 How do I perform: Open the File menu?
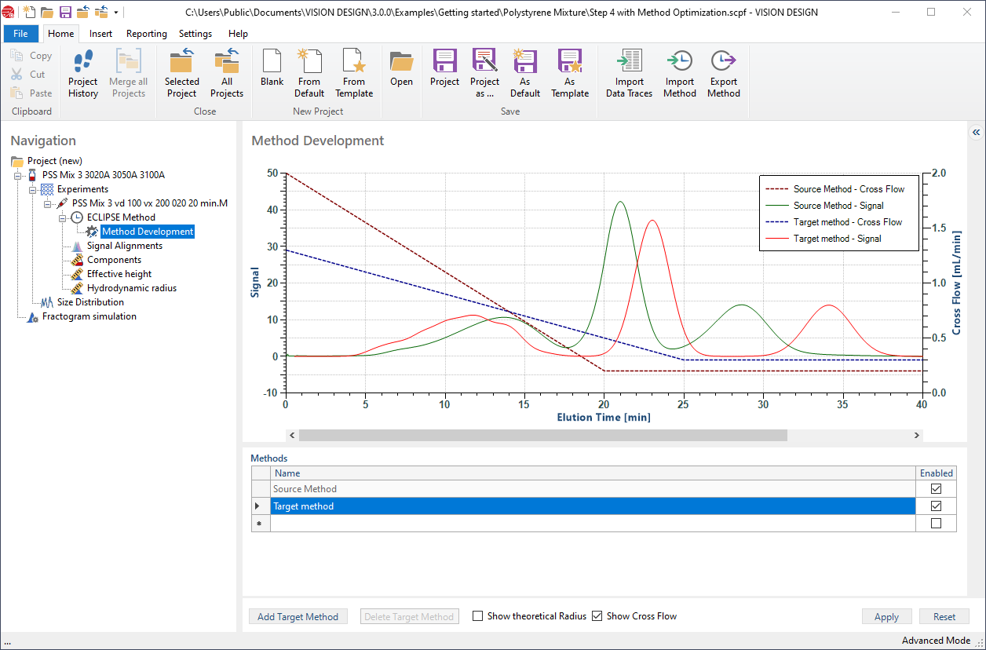pyautogui.click(x=20, y=34)
